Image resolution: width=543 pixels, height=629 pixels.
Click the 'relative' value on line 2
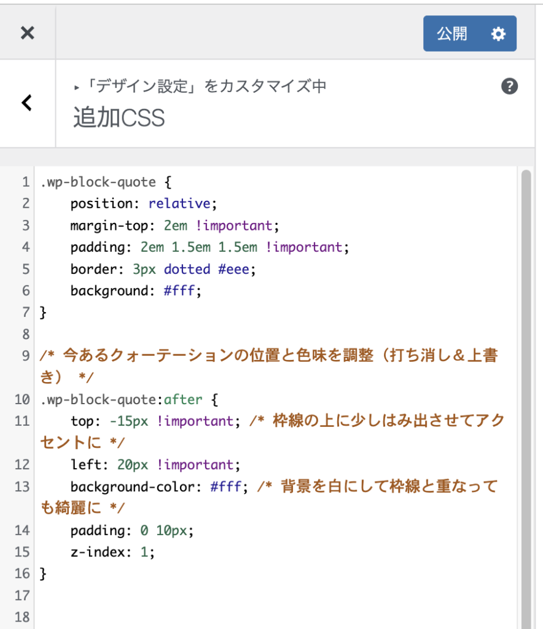pos(179,203)
